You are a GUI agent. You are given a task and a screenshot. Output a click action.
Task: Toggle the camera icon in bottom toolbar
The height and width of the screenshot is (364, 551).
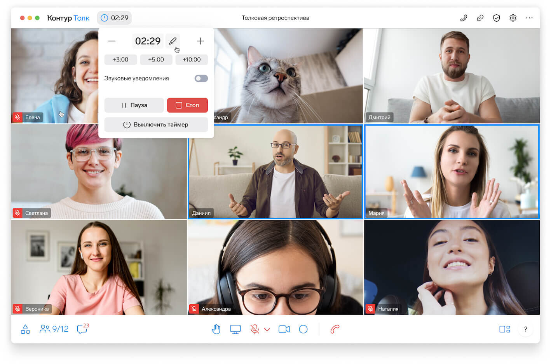284,329
